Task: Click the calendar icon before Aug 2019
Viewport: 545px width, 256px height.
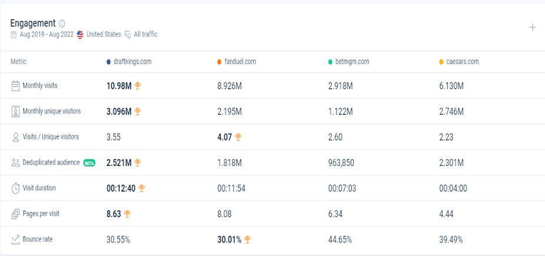Action: point(14,34)
